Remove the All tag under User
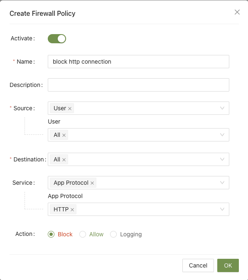This screenshot has height=280, width=248. click(x=64, y=135)
